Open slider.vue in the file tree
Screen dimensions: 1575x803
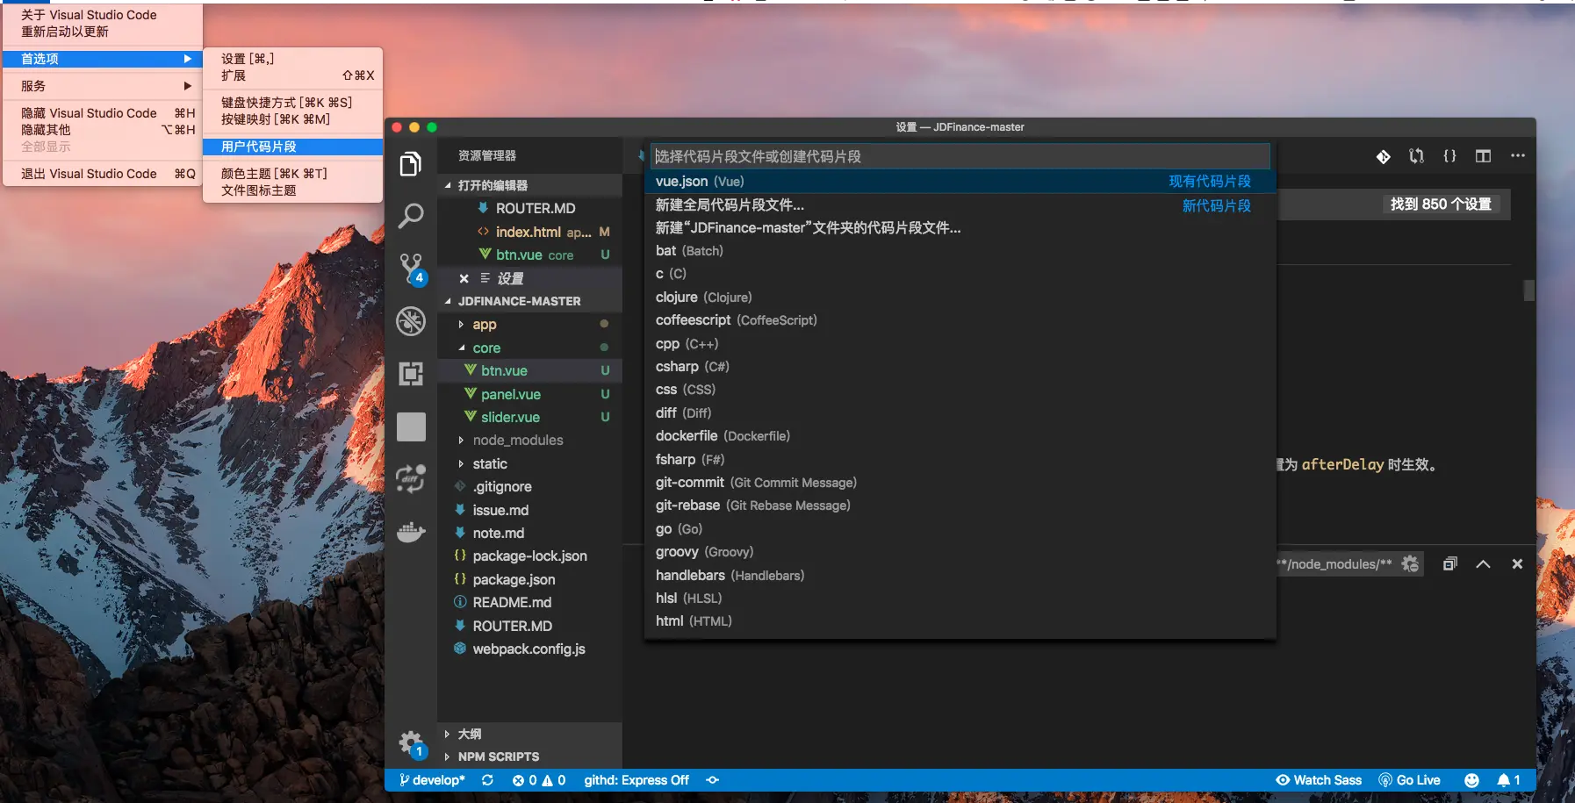click(x=529, y=418)
